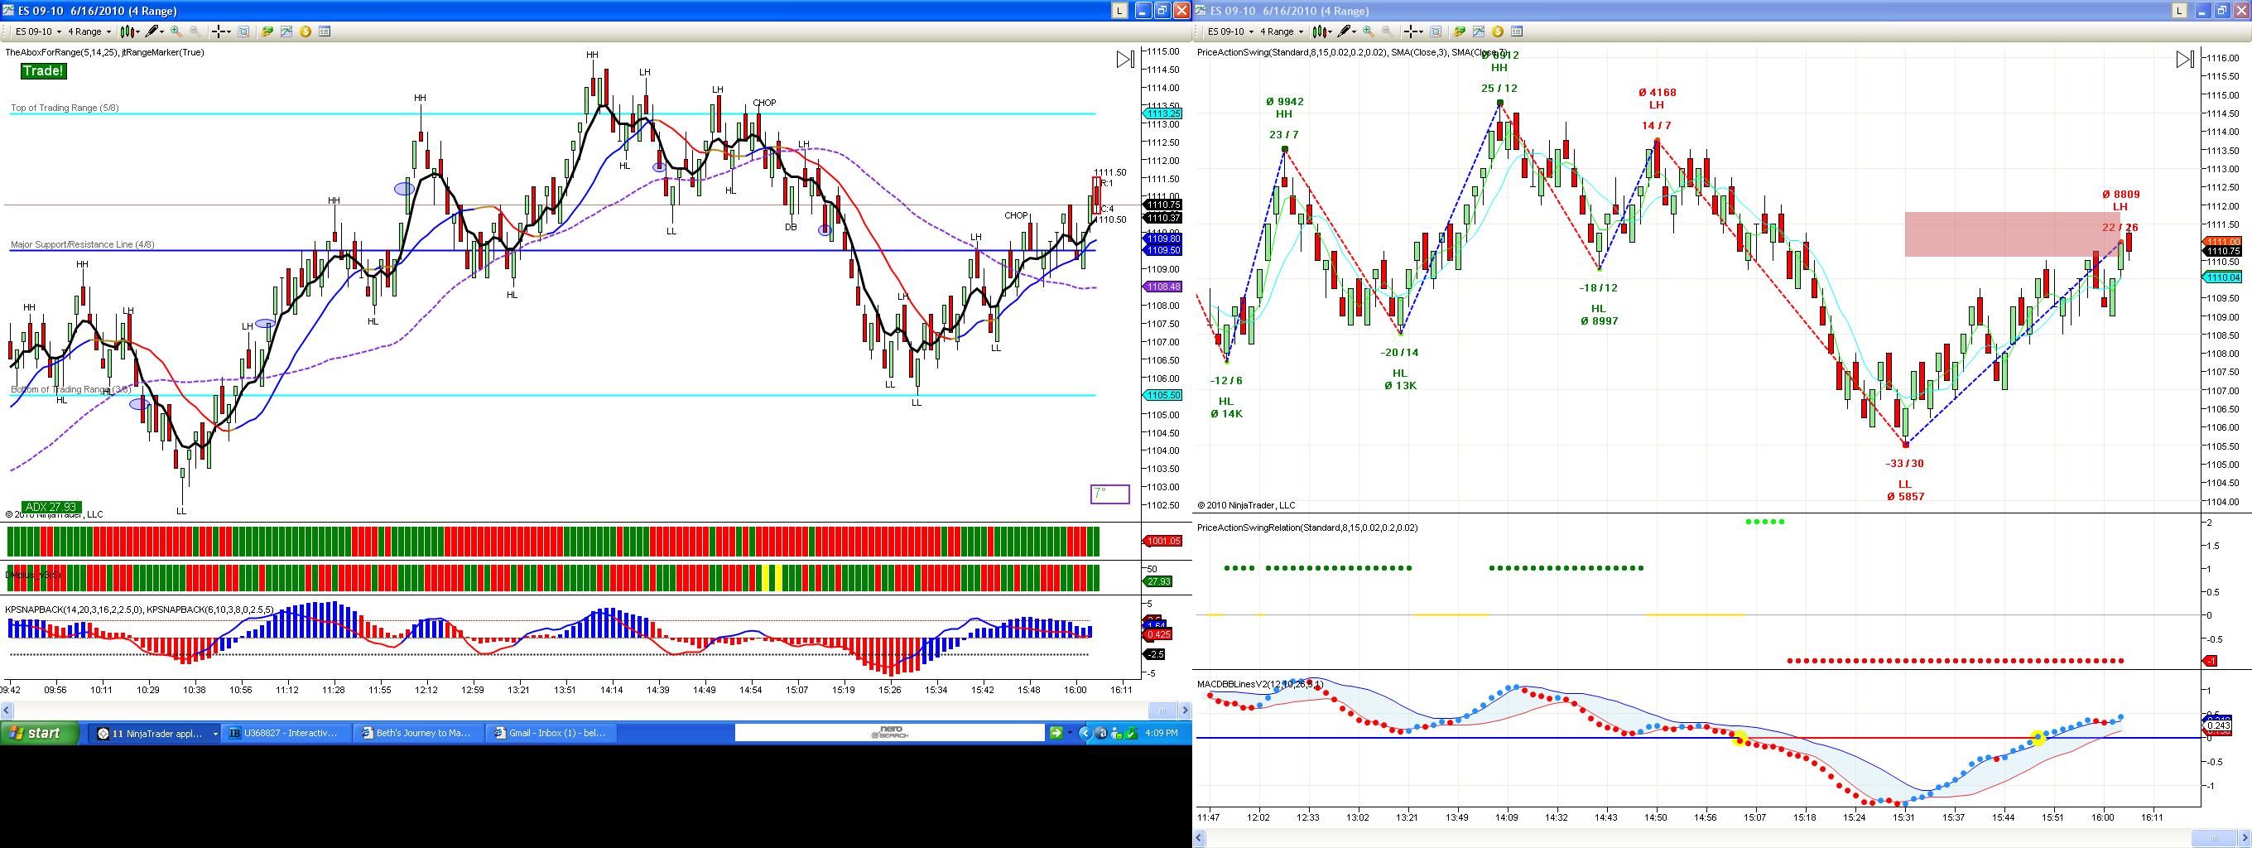Image resolution: width=2252 pixels, height=848 pixels.
Task: Expand ES 09-10 instrument dropdown in TheAboxForRange chart
Action: pos(38,31)
